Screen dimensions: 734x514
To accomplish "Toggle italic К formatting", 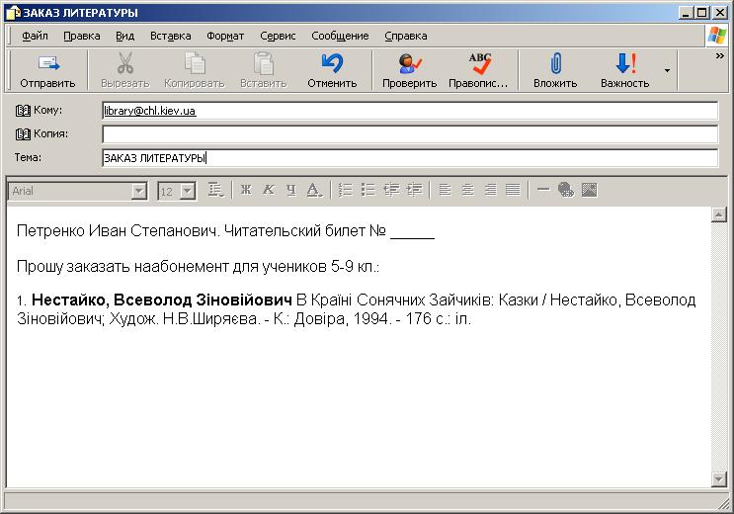I will pyautogui.click(x=269, y=190).
